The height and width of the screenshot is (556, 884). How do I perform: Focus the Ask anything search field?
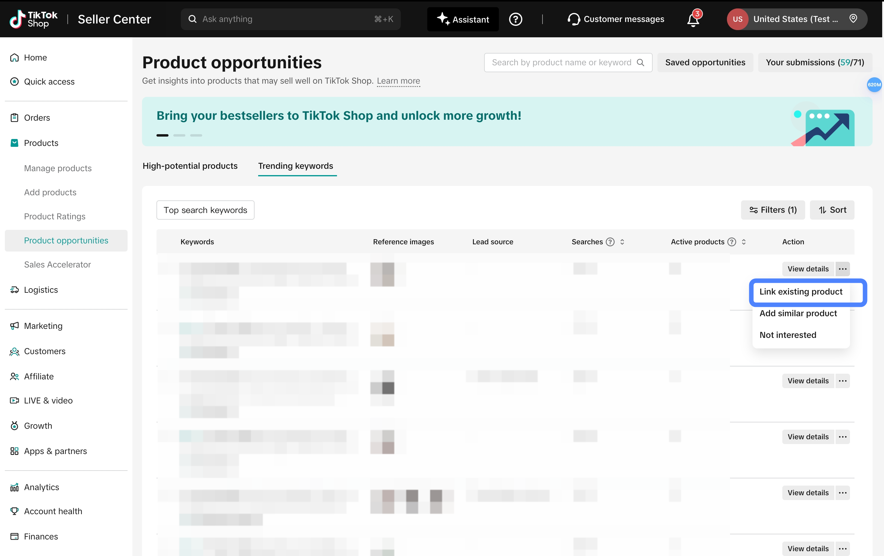click(x=290, y=19)
